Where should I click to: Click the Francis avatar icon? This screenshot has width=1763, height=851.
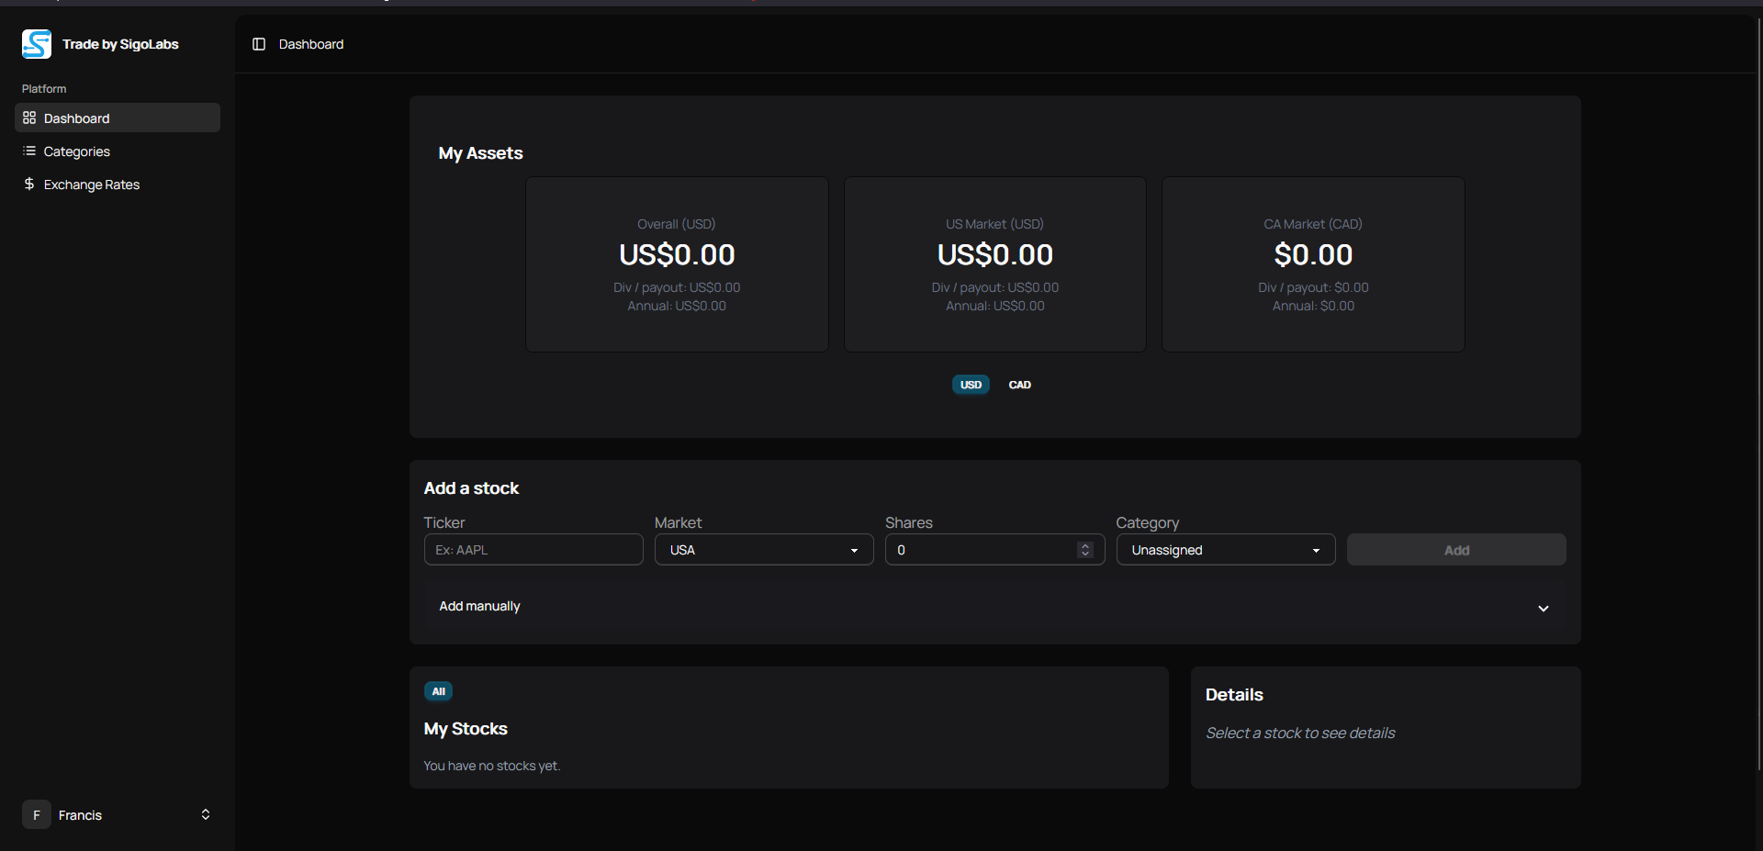point(37,814)
